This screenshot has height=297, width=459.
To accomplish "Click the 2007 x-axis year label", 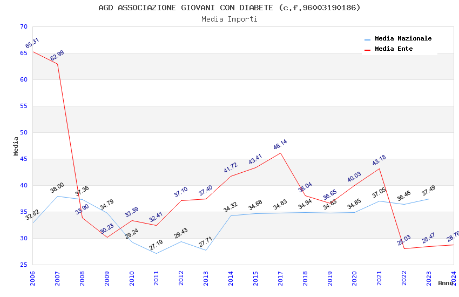I will coord(57,278).
